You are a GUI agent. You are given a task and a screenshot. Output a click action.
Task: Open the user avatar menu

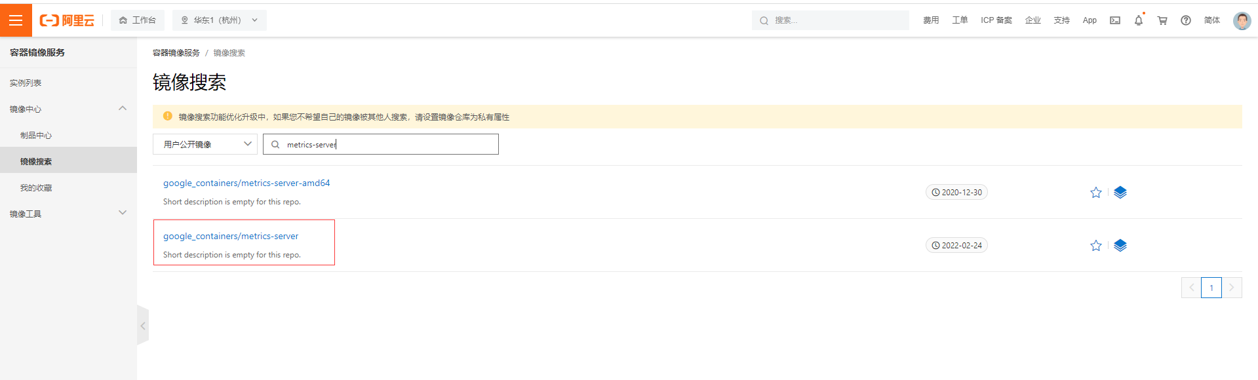(x=1242, y=20)
